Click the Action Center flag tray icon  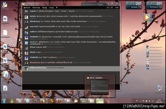pos(143,101)
